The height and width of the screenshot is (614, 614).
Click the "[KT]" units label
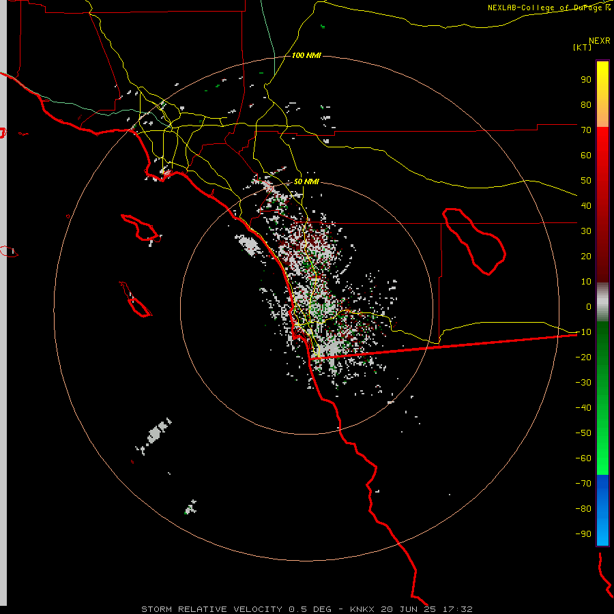582,47
